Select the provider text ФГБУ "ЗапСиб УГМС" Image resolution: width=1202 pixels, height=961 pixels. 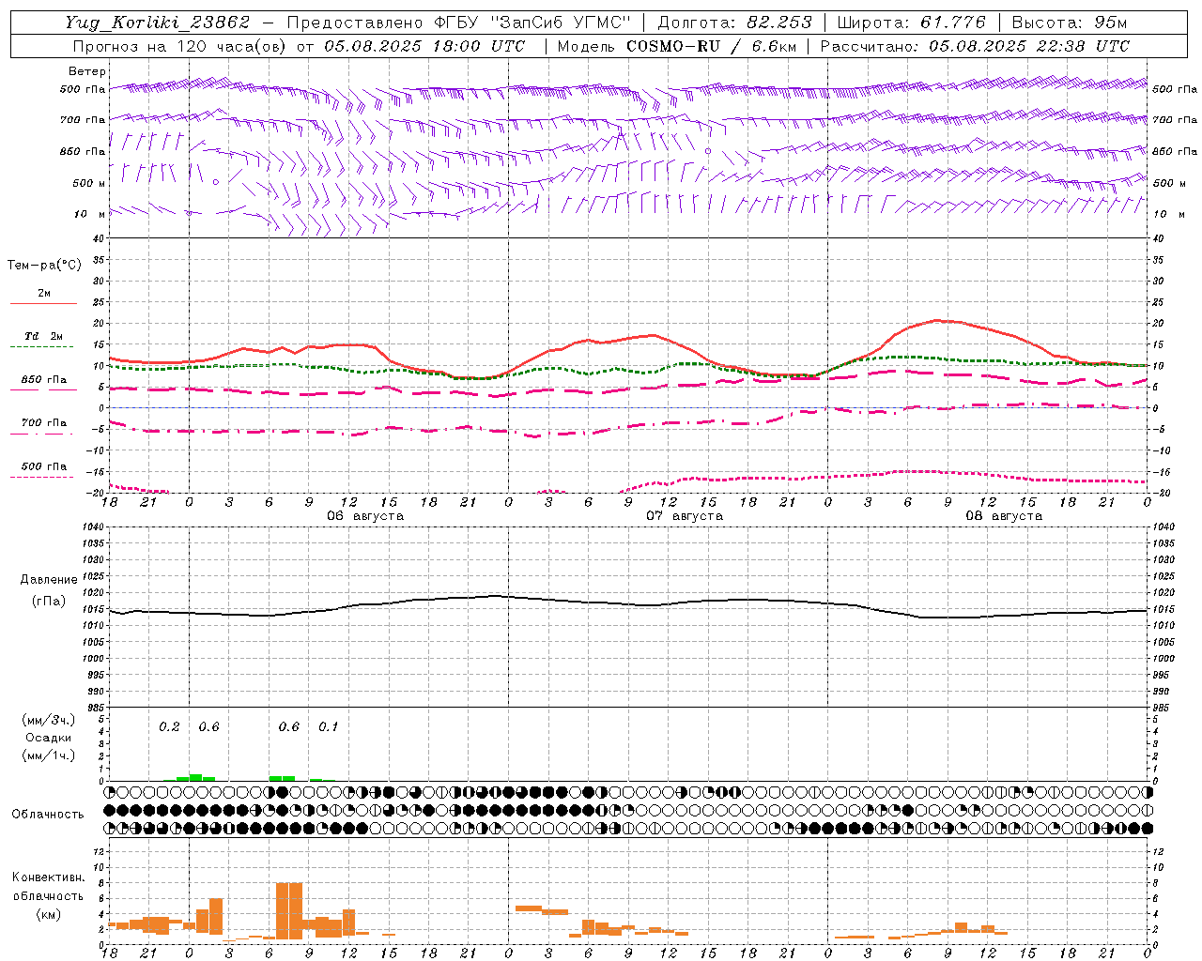(x=532, y=23)
